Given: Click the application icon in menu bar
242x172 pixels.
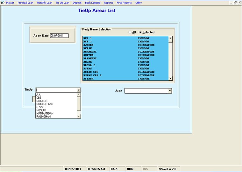Looking at the screenshot, I should pos(3,3).
